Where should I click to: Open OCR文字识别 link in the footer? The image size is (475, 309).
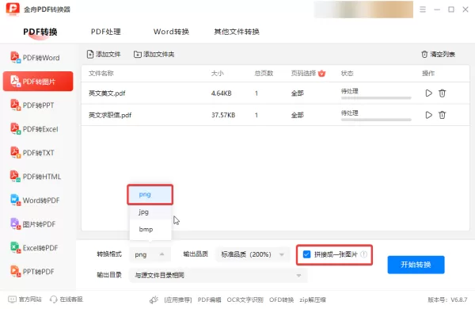(x=245, y=299)
